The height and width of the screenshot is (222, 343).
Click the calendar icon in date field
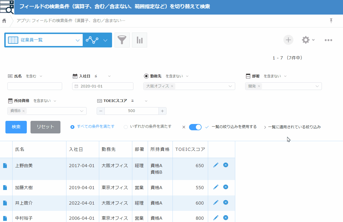pos(76,86)
